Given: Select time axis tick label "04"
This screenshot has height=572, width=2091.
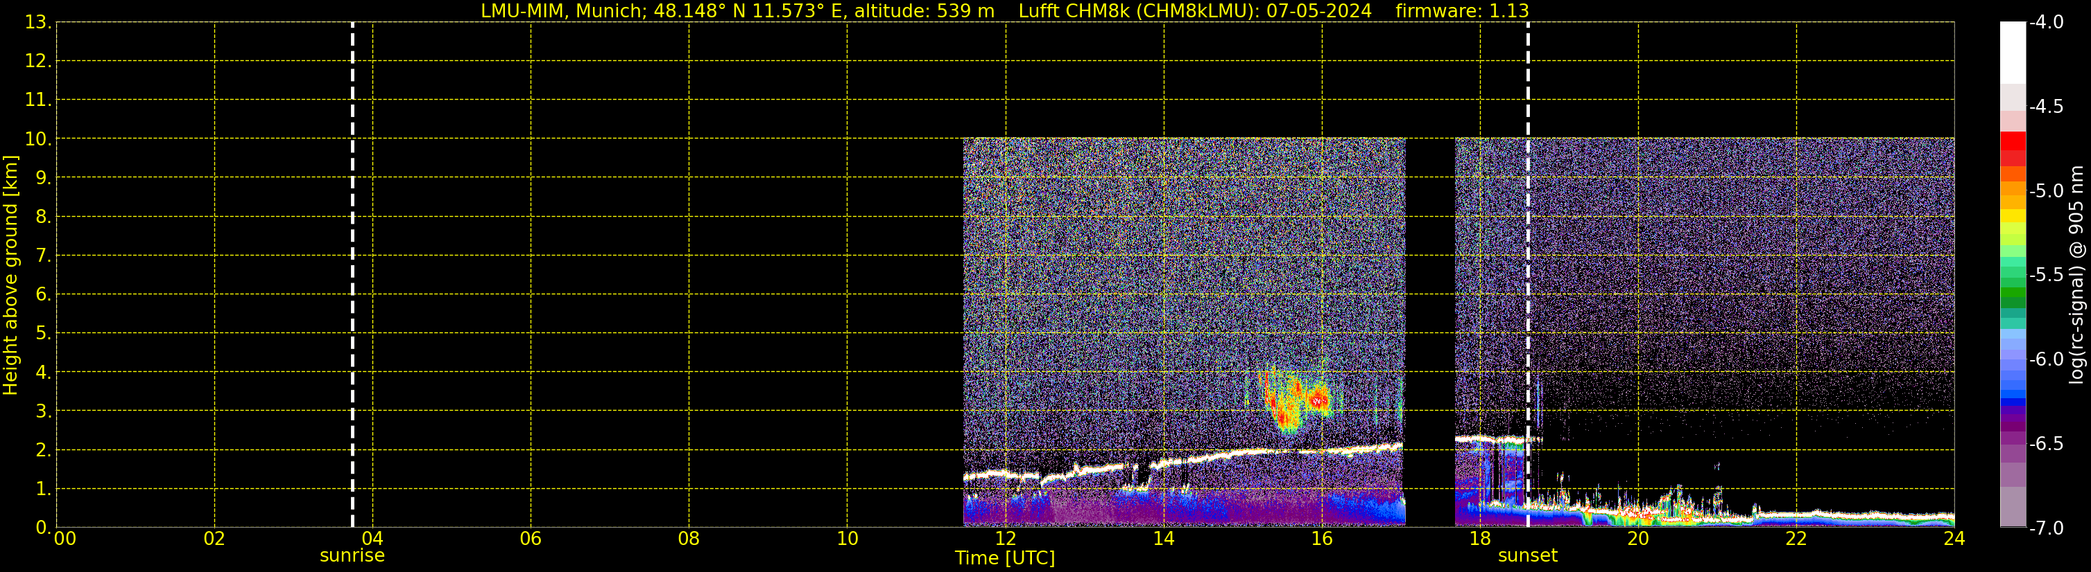Looking at the screenshot, I should click(x=372, y=539).
